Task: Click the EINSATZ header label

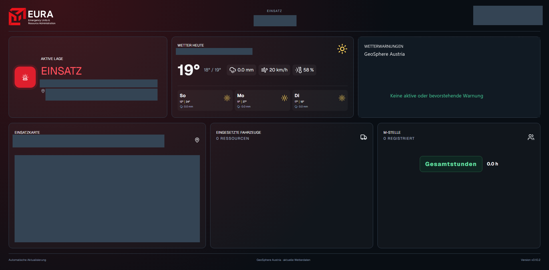Action: 274,11
